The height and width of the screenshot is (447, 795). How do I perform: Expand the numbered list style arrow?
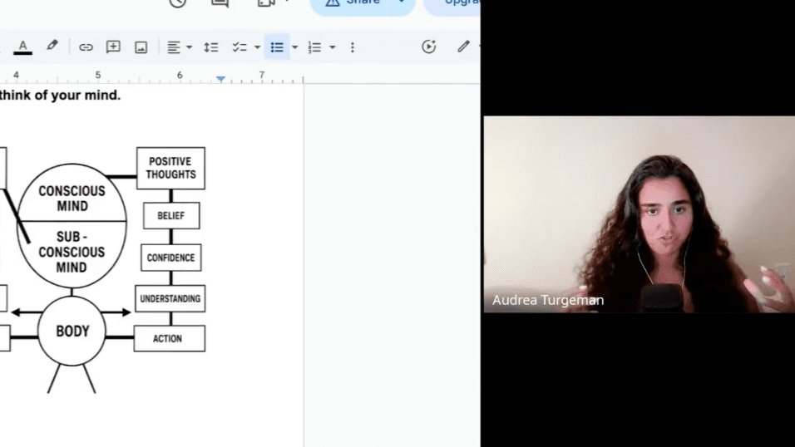[x=332, y=47]
